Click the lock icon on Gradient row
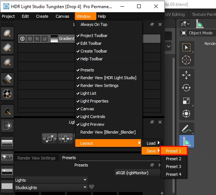 [44, 39]
